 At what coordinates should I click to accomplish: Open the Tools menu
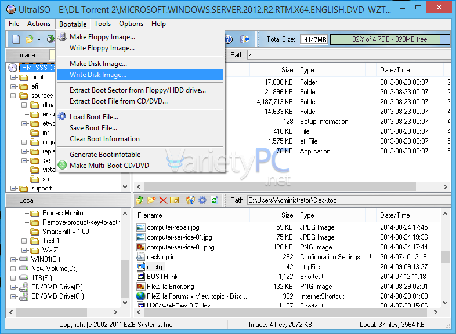coord(102,24)
